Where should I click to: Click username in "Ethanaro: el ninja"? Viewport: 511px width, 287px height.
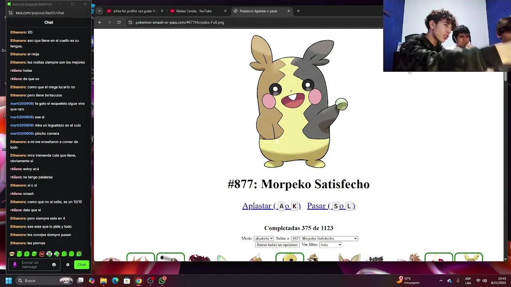[18, 54]
